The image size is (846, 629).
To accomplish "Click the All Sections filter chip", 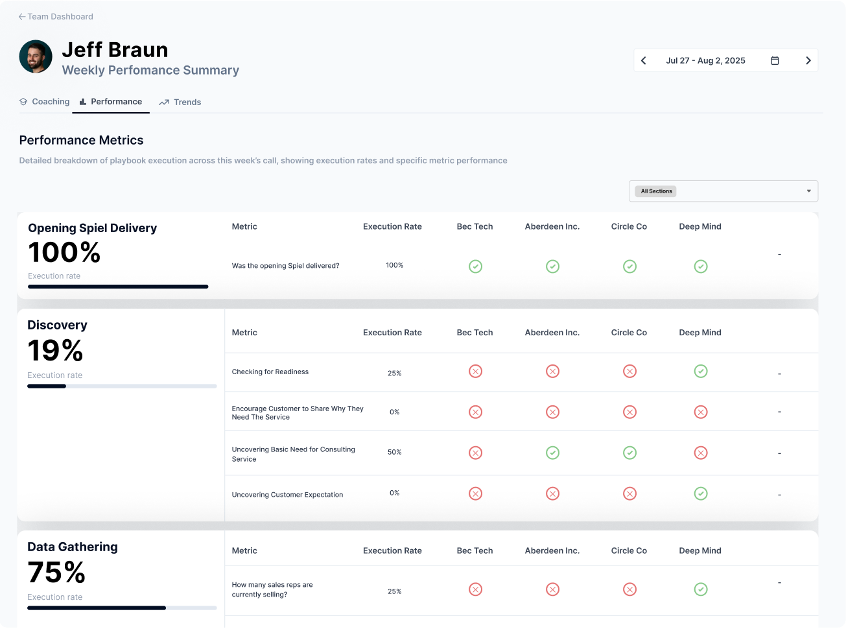I will pos(656,191).
